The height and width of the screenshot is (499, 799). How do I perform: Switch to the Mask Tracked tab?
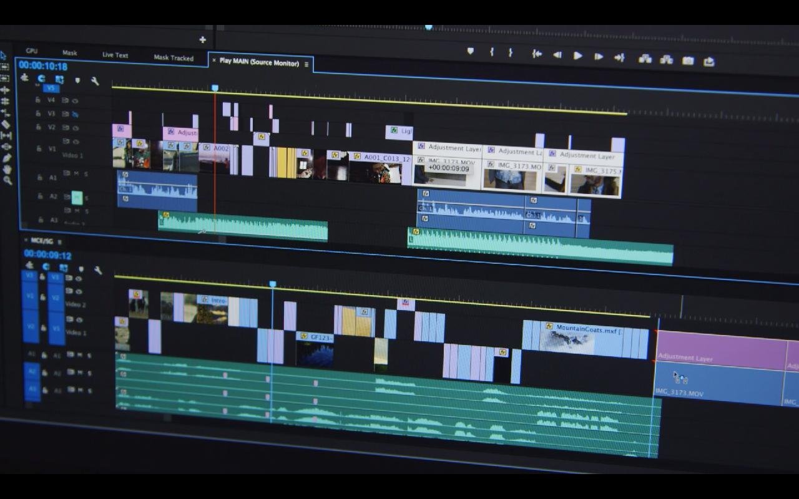174,57
